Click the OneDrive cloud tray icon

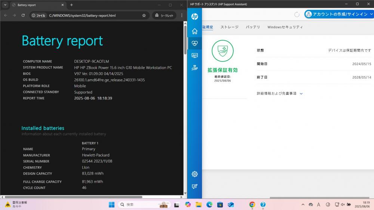[311, 204]
